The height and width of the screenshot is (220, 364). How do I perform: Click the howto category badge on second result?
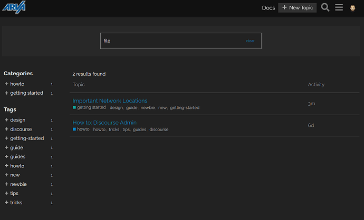pos(81,129)
